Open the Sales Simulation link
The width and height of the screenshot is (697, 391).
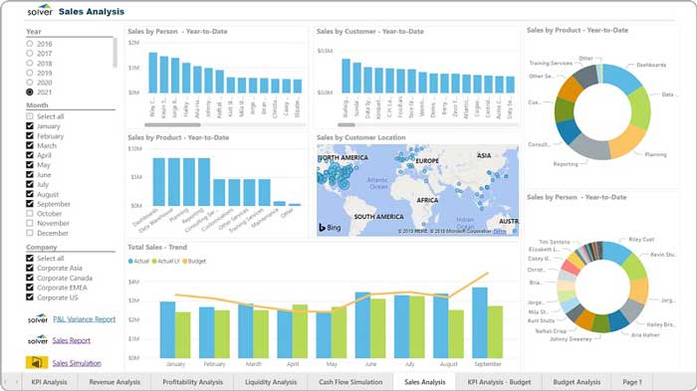(77, 363)
